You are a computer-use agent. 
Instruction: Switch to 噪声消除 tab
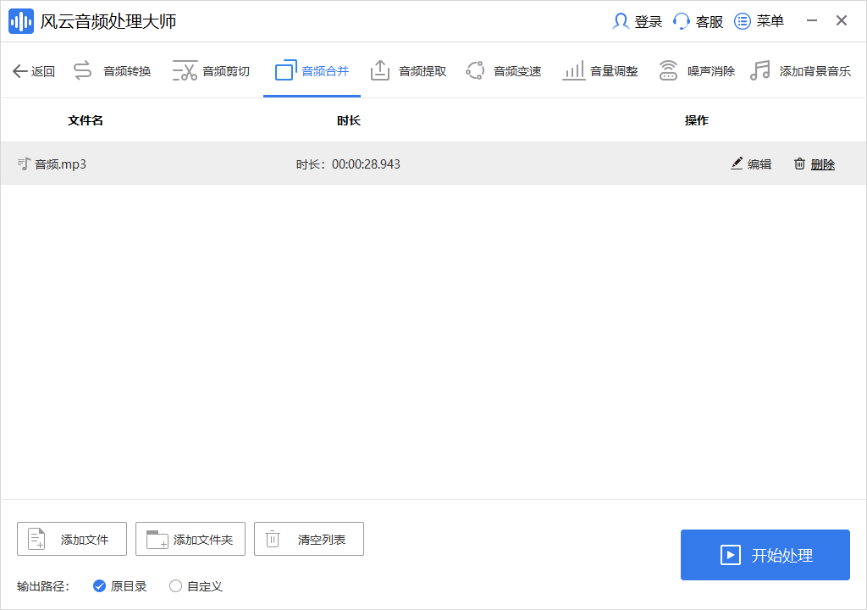coord(711,71)
